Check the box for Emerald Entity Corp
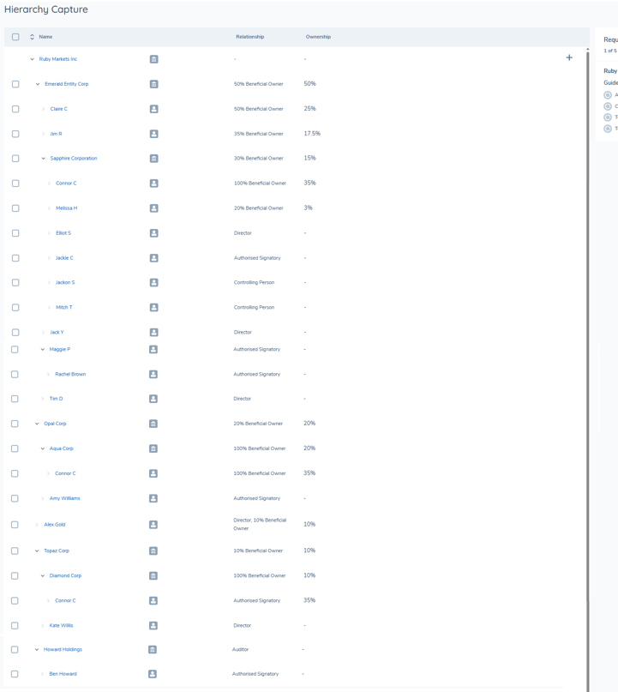618x692 pixels. pyautogui.click(x=15, y=84)
